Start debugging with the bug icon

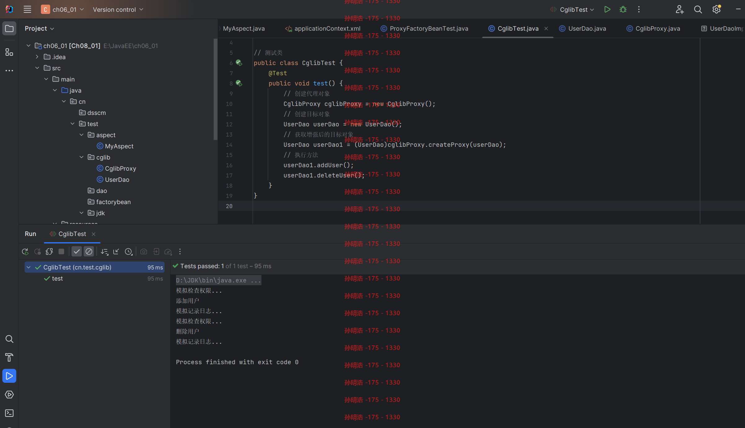pyautogui.click(x=623, y=10)
